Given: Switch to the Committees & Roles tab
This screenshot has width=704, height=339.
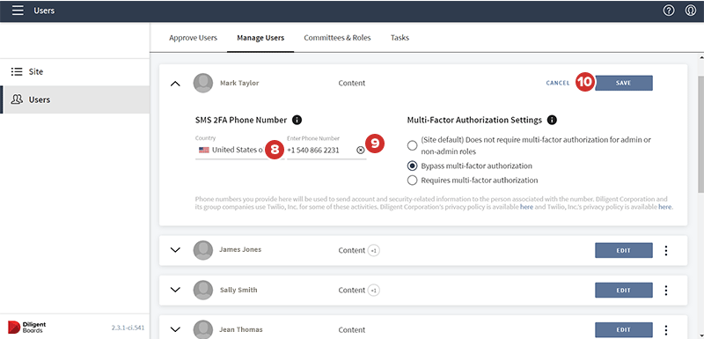Looking at the screenshot, I should click(337, 38).
